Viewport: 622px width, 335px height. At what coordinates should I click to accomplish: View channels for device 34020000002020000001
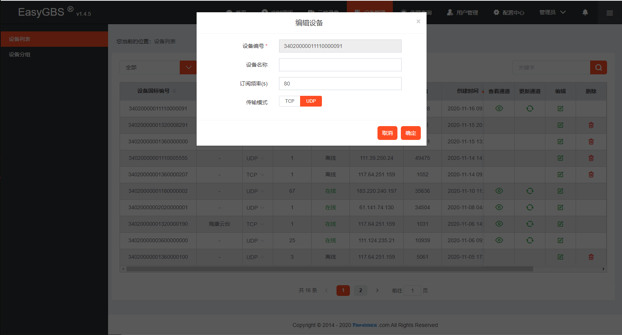coord(499,207)
